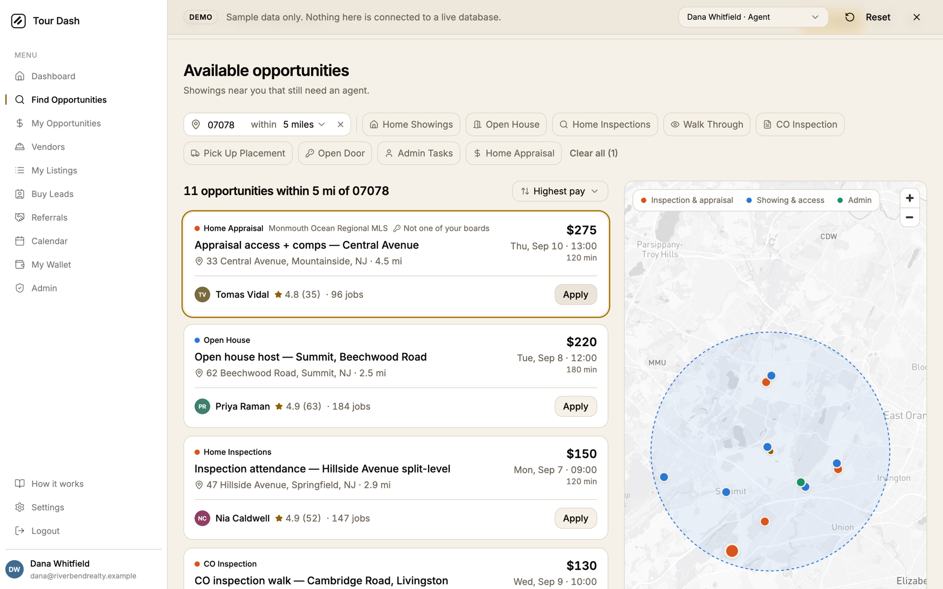Viewport: 943px width, 589px height.
Task: Open the Highest pay sort dropdown
Action: (x=560, y=191)
